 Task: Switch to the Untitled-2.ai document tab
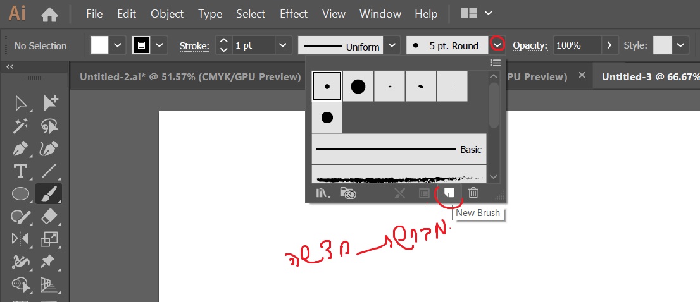[x=190, y=76]
